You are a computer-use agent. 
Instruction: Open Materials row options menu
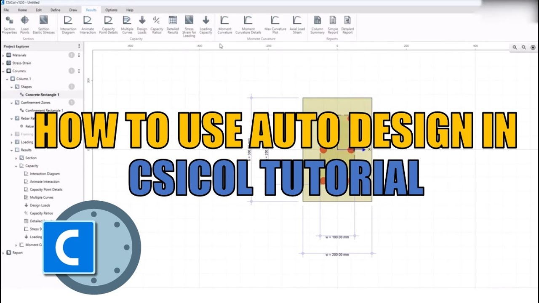click(x=79, y=55)
